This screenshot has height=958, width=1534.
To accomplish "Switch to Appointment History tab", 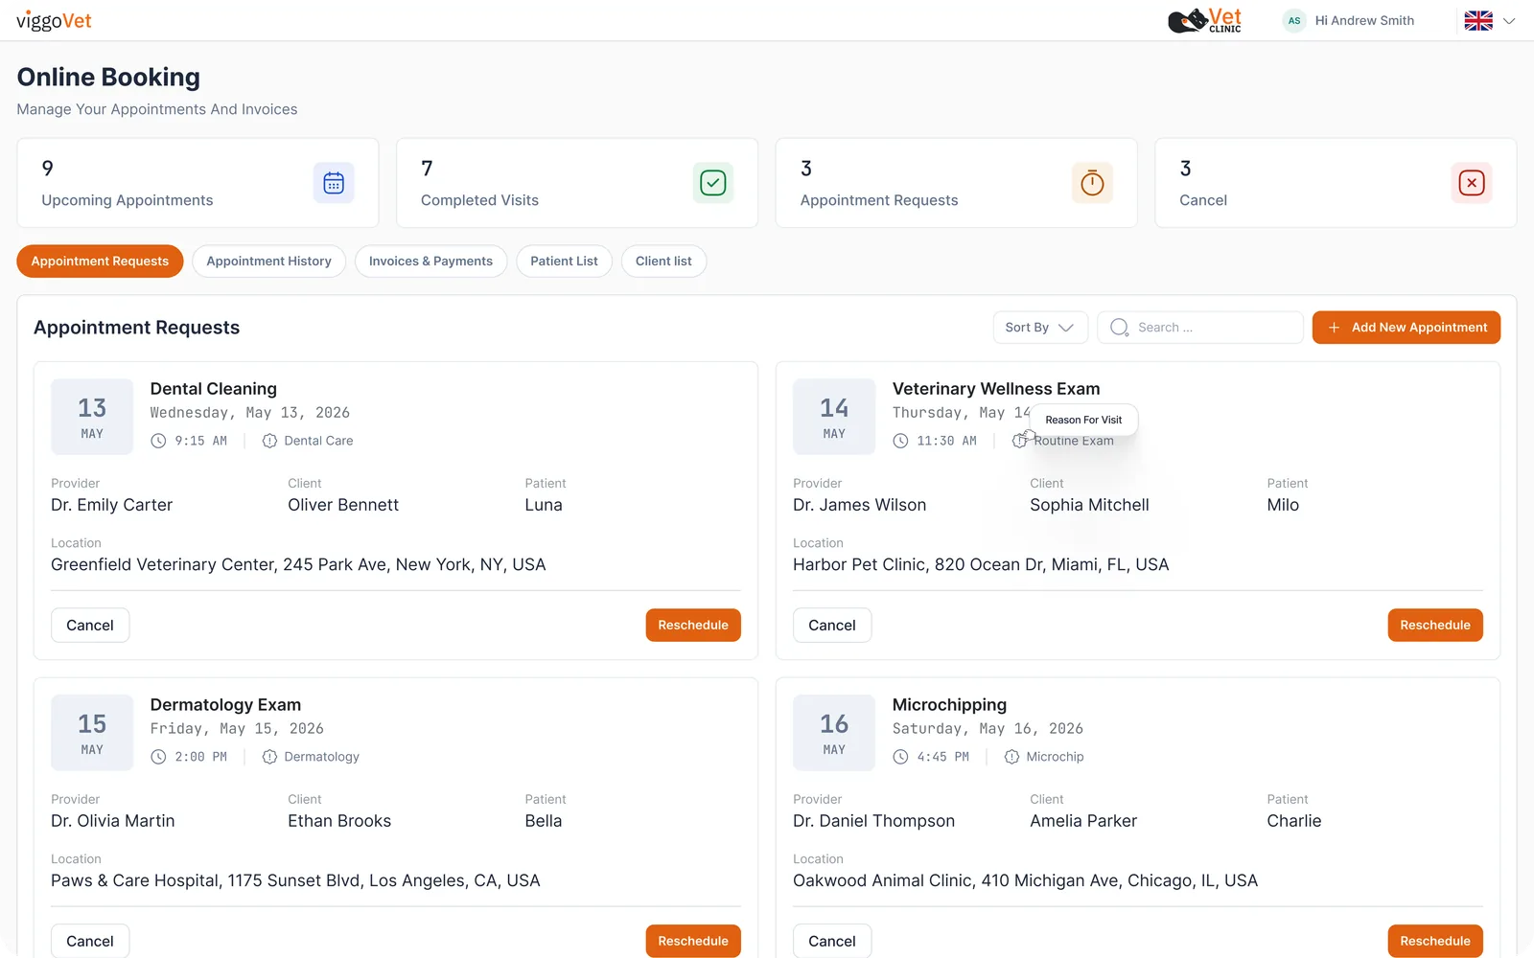I will click(x=268, y=262).
